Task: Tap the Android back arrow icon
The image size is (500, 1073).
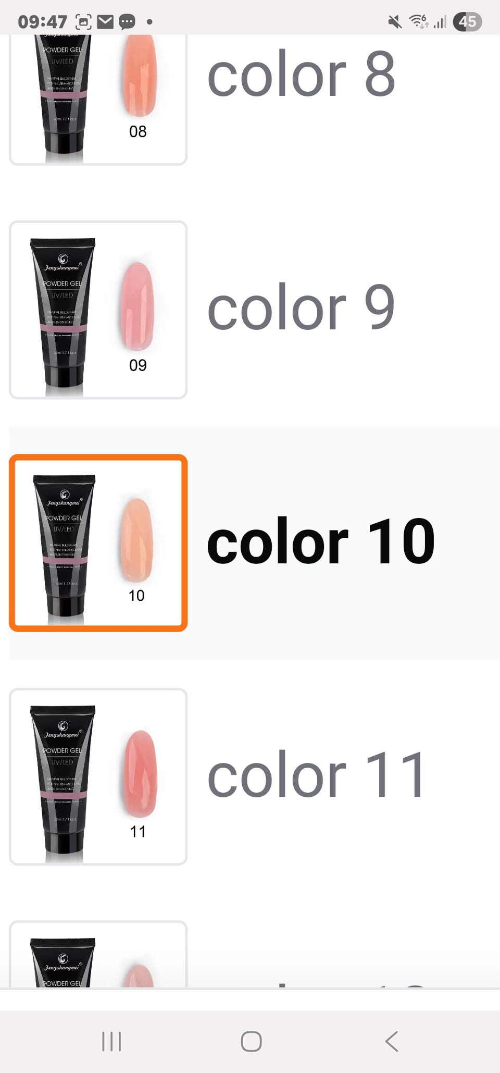Action: click(x=391, y=1041)
